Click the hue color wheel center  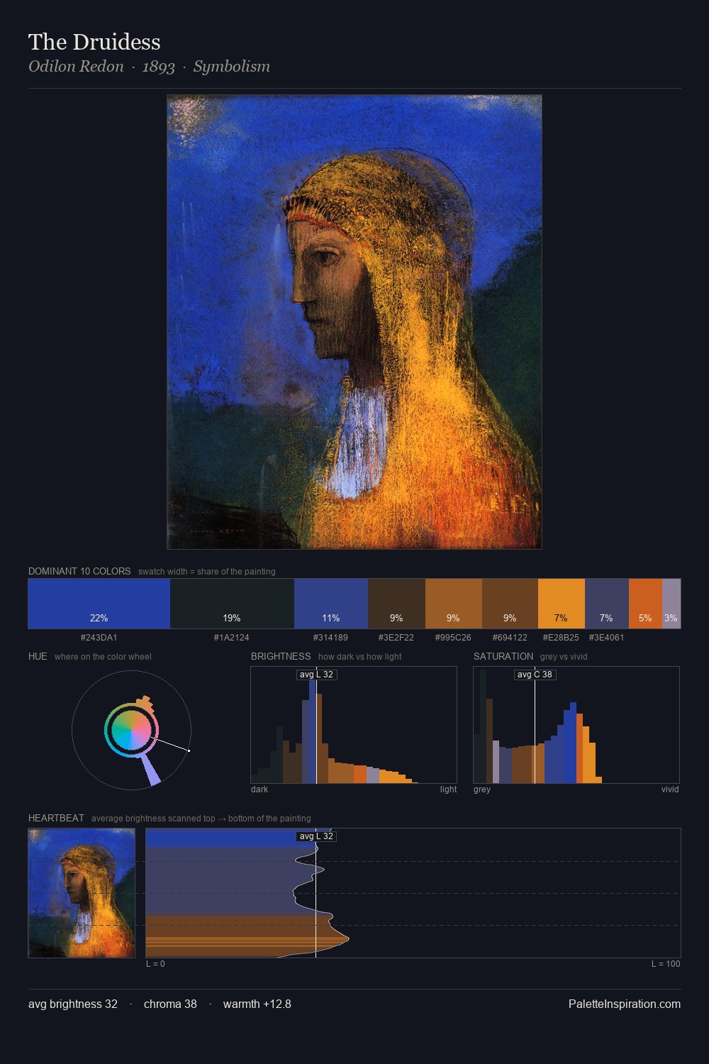pos(131,730)
